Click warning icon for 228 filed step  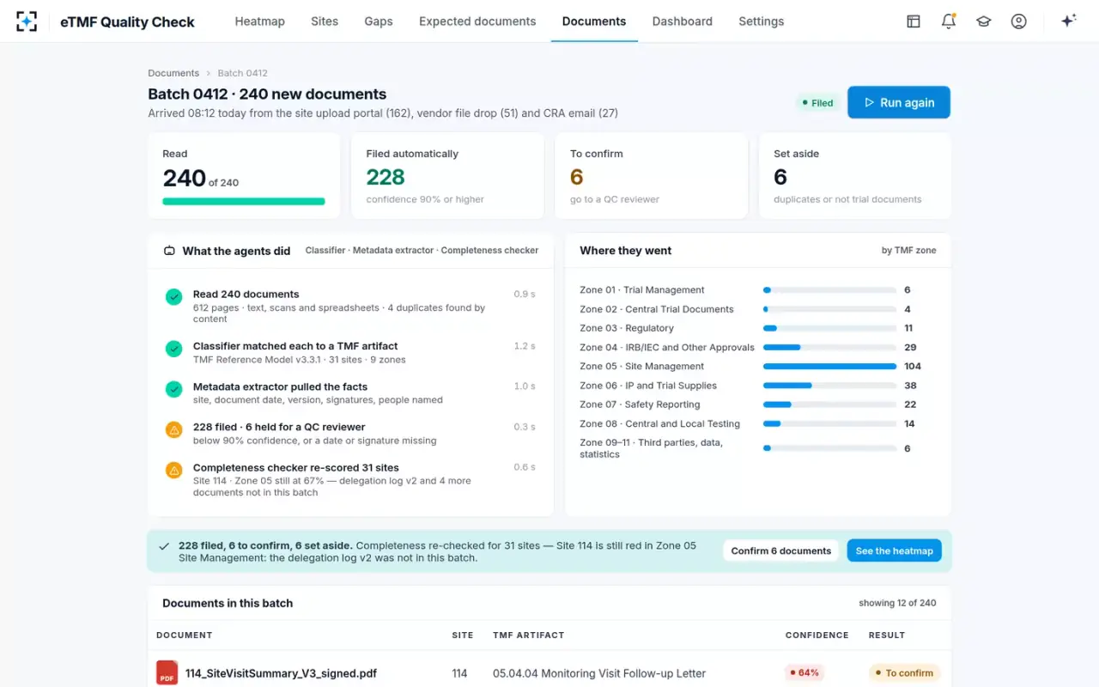(173, 430)
